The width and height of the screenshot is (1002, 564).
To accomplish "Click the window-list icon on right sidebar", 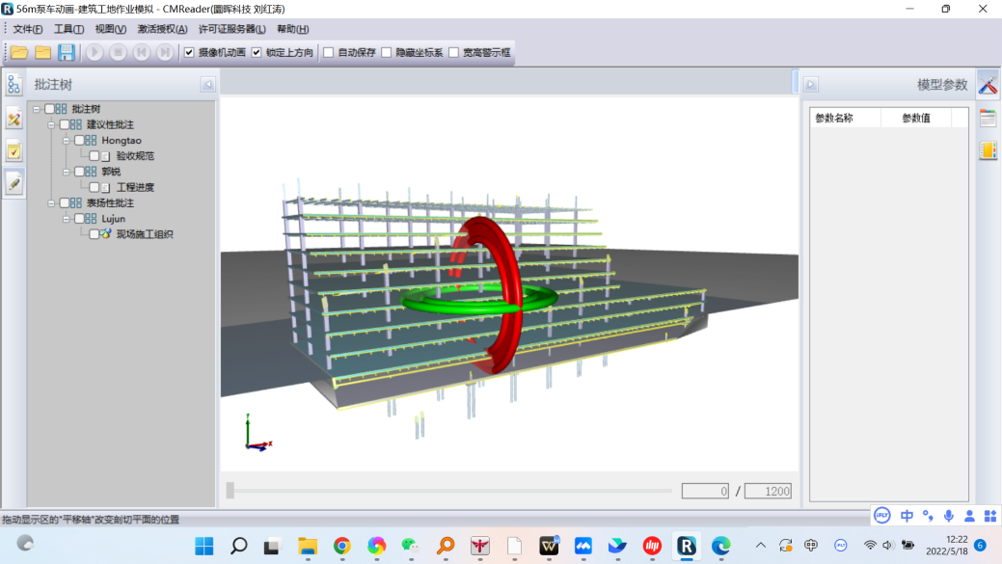I will (x=988, y=119).
